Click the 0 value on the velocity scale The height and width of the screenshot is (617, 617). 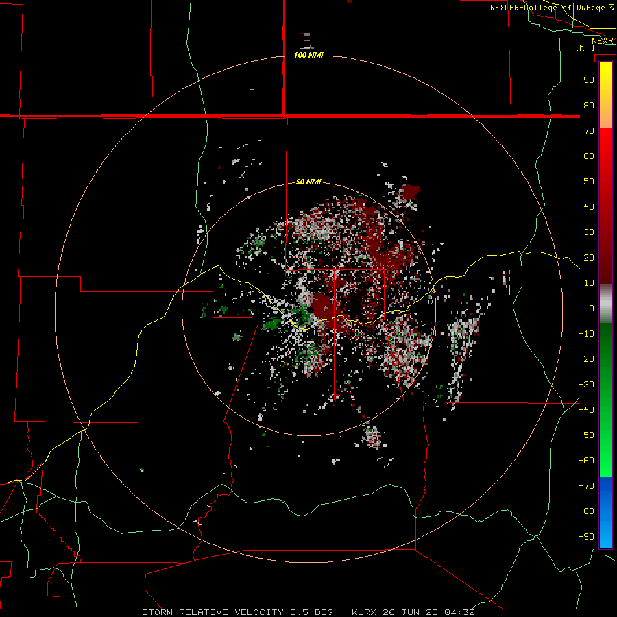592,308
